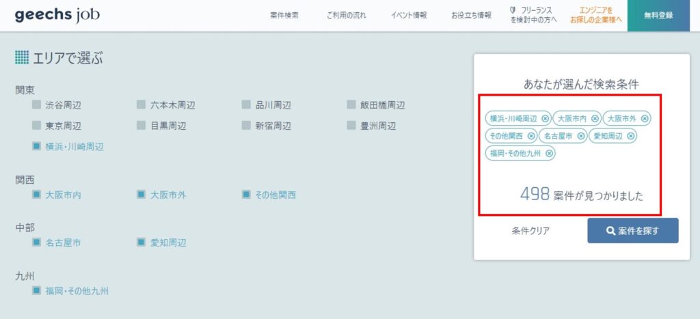Uncheck the 大阪市内 checkbox
Viewport: 700px width, 319px height.
coord(37,195)
